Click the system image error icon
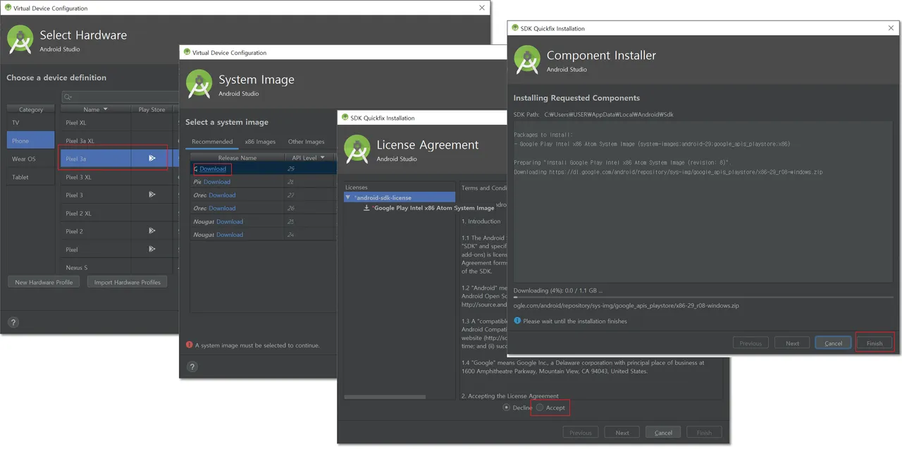This screenshot has height=449, width=902. [190, 345]
